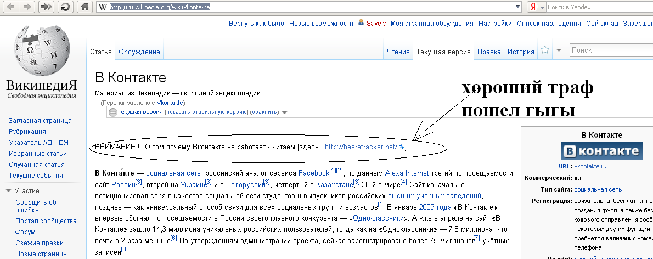Click the Fast Forward double-arrow button
This screenshot has height=259, width=653.
47,7
